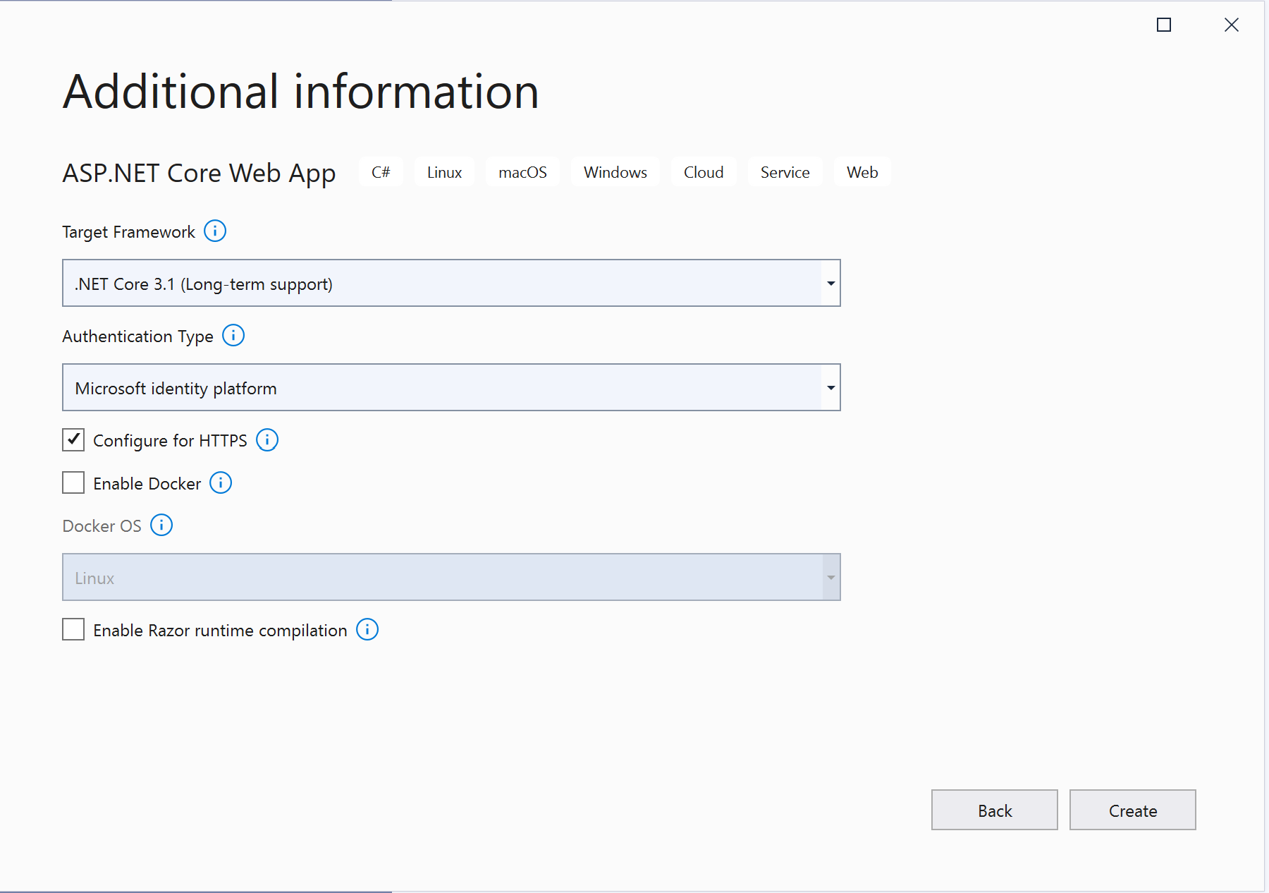Open the Target Framework info tooltip
The width and height of the screenshot is (1269, 893).
(215, 231)
